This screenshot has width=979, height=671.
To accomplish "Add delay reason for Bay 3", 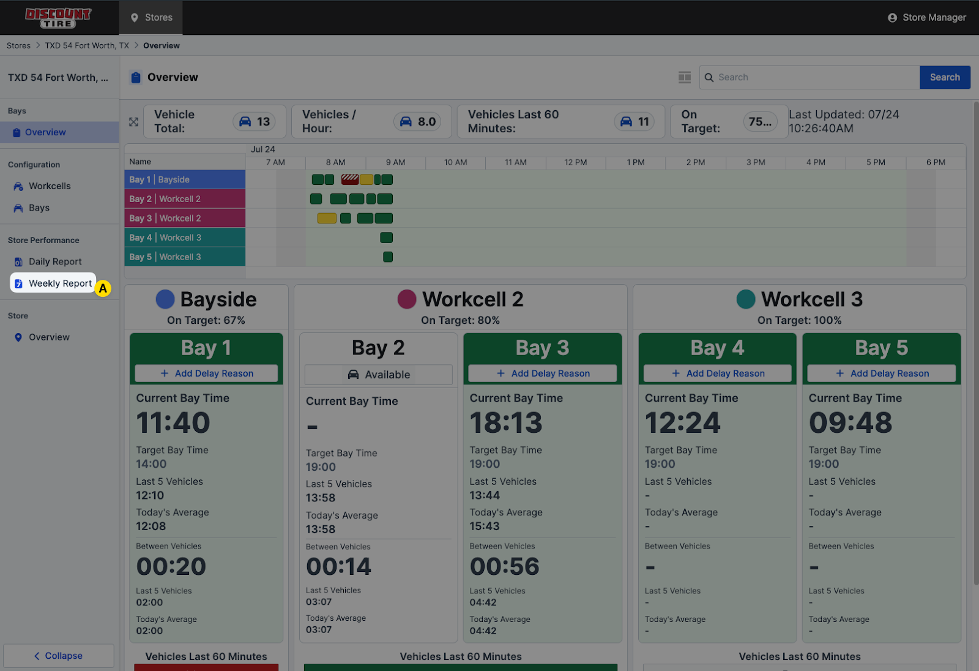I will (542, 373).
